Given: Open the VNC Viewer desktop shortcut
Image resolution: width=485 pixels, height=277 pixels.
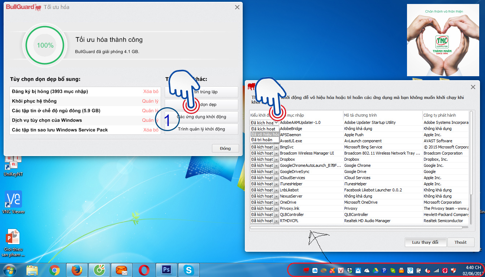Looking at the screenshot, I should point(13,202).
